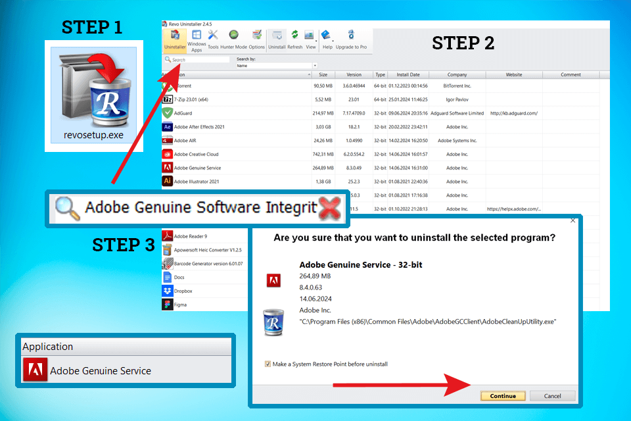The width and height of the screenshot is (631, 421).
Task: Click the Adobe Creative Cloud icon
Action: pyautogui.click(x=168, y=154)
